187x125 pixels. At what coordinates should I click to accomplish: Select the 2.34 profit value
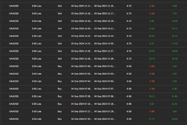coord(152,104)
